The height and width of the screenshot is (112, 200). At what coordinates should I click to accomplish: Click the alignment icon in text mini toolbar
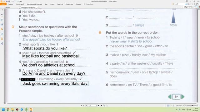click(28, 80)
